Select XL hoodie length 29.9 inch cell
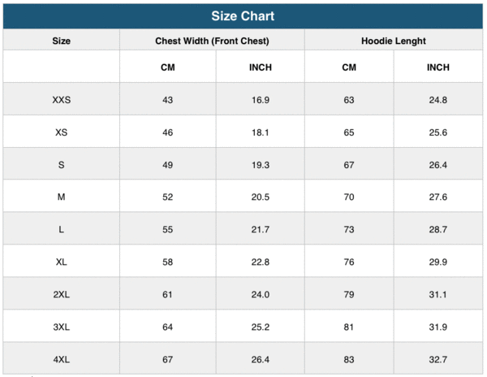The height and width of the screenshot is (377, 487). pos(438,262)
